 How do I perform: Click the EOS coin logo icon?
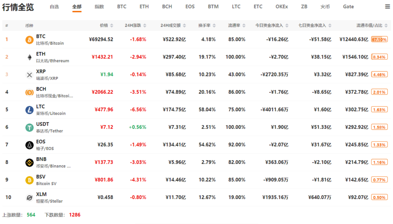click(x=29, y=145)
